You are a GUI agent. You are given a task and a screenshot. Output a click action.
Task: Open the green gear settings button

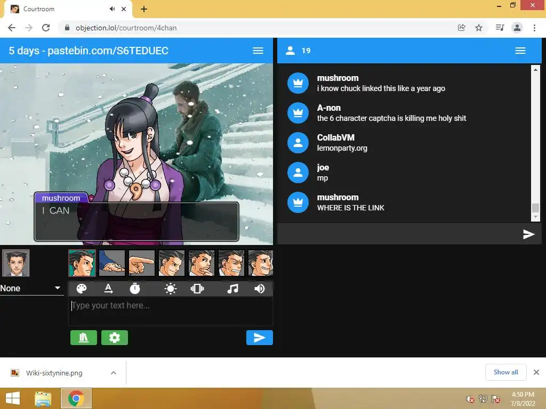click(x=115, y=338)
